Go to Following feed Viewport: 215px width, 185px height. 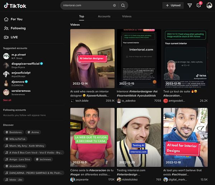click(18, 28)
